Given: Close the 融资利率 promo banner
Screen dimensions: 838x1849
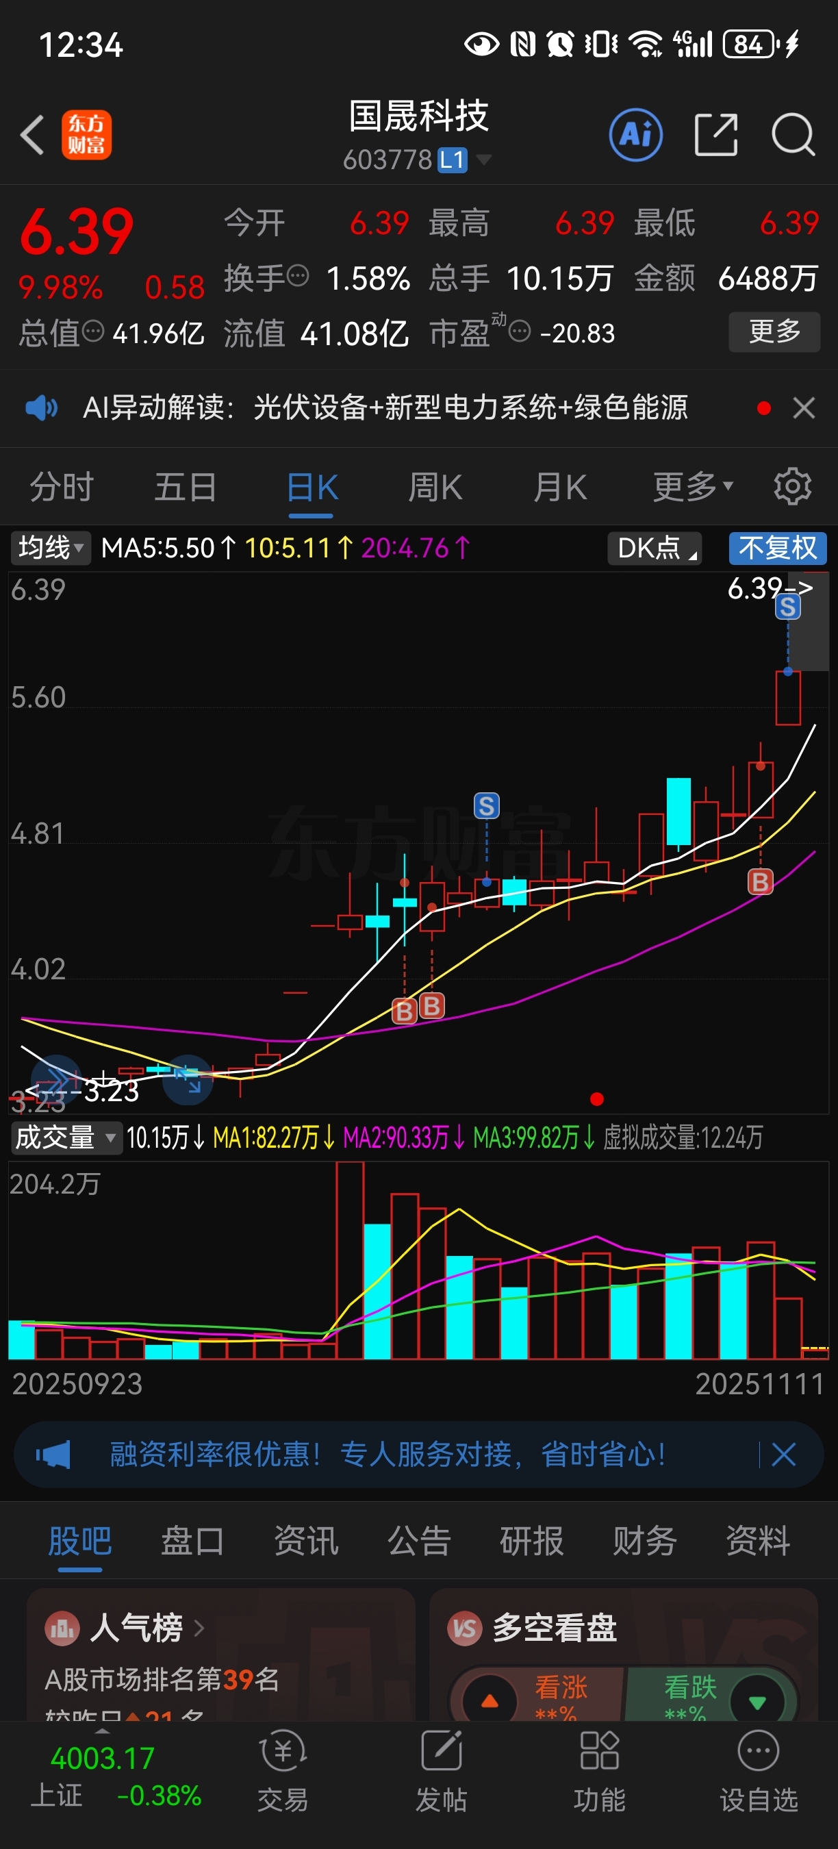Looking at the screenshot, I should [783, 1455].
